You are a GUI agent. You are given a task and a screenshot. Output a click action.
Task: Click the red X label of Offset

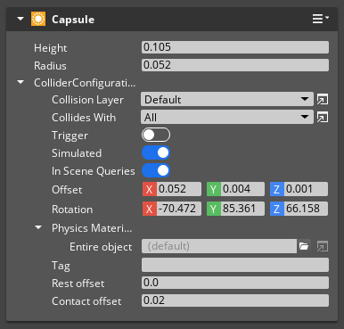150,189
